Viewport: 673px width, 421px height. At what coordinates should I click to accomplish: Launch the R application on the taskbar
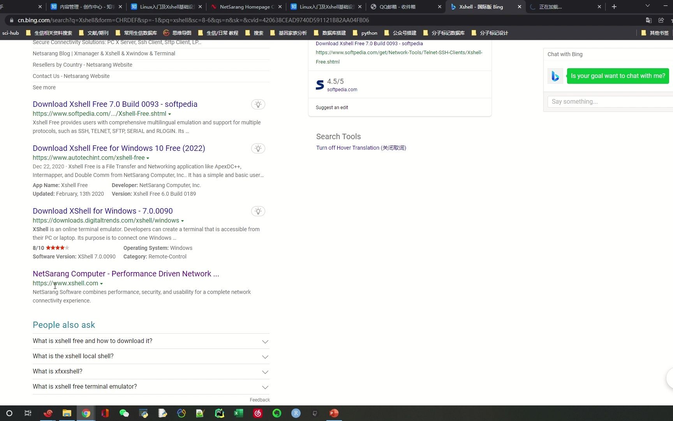[296, 413]
